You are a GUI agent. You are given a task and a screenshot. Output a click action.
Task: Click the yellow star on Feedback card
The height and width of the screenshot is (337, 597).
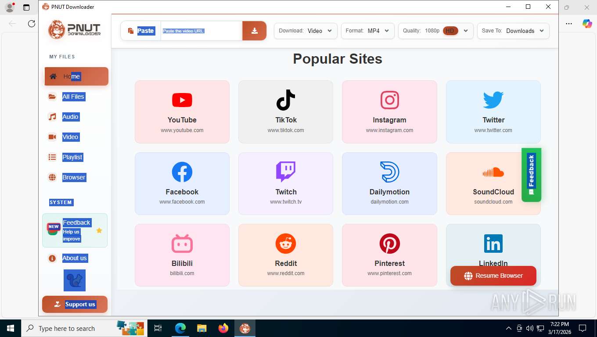click(x=99, y=230)
